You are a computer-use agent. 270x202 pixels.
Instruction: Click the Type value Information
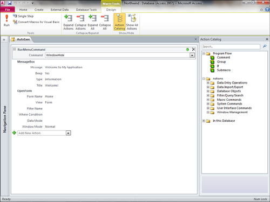pos(53,79)
